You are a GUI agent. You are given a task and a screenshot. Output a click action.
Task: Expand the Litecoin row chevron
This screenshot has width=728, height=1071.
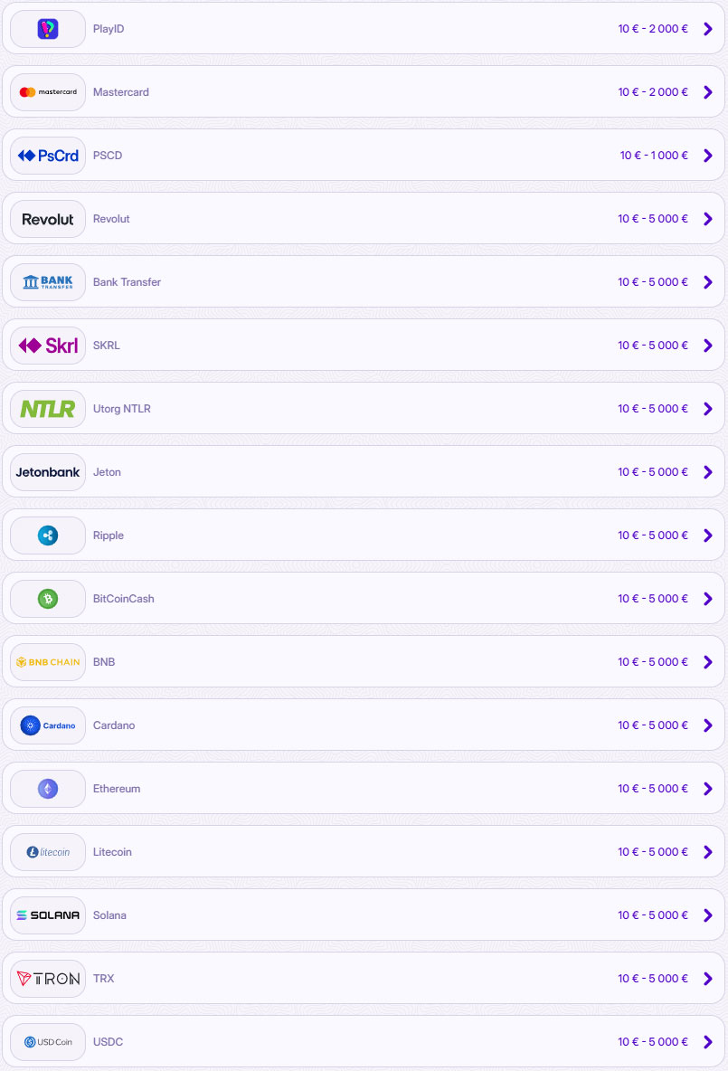(708, 852)
